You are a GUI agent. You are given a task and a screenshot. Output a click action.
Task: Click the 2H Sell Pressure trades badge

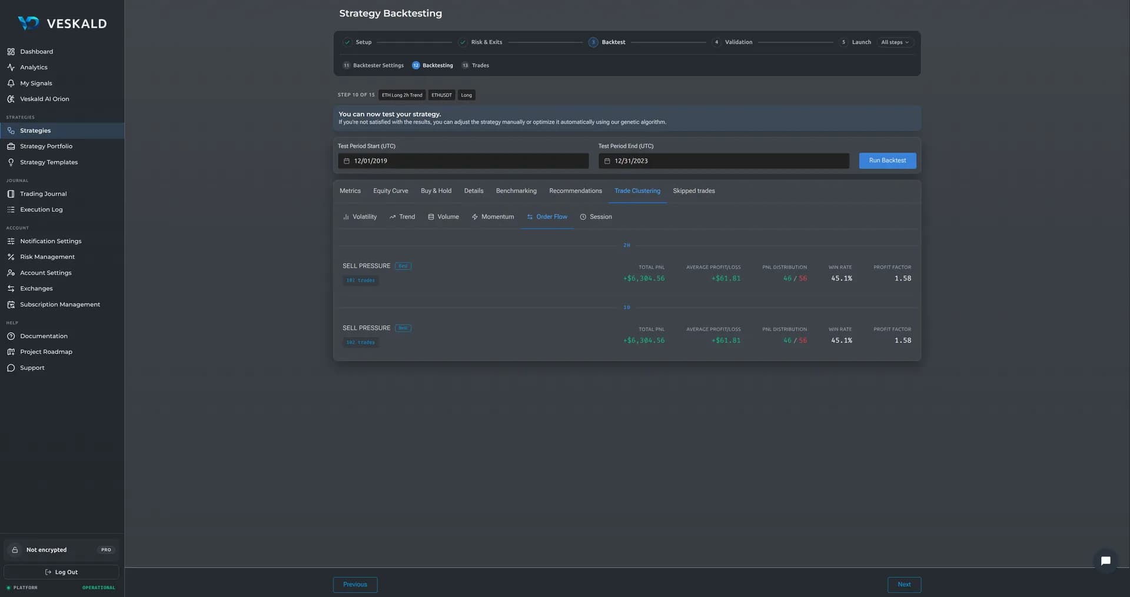[360, 281]
